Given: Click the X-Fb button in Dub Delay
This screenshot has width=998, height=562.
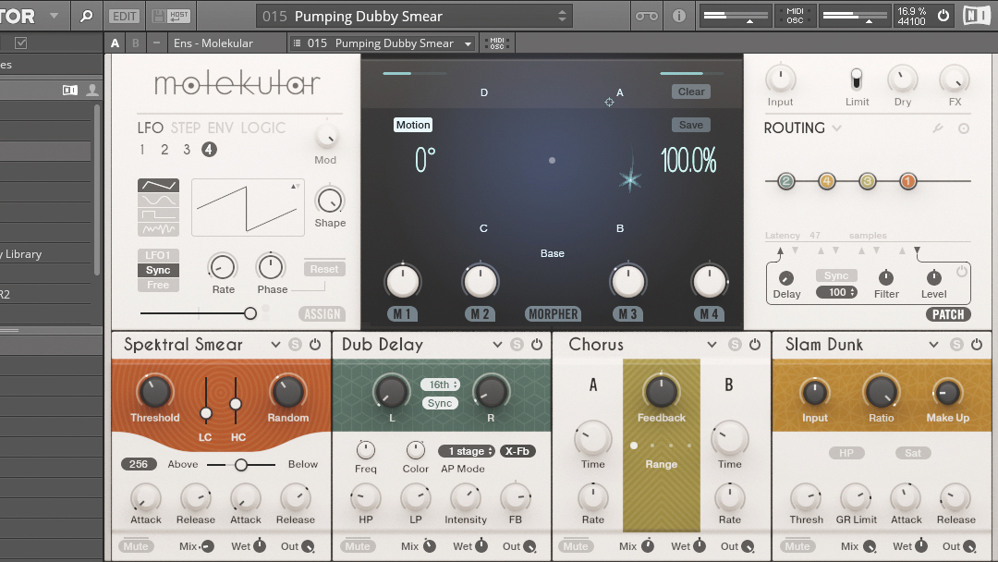Looking at the screenshot, I should [517, 451].
